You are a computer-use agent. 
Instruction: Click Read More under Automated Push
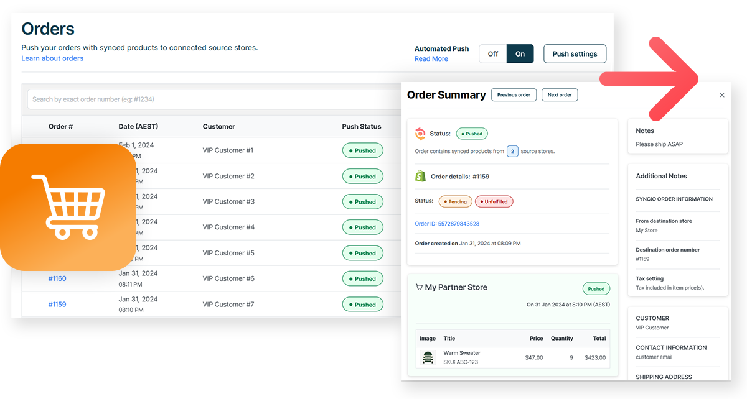(x=431, y=58)
